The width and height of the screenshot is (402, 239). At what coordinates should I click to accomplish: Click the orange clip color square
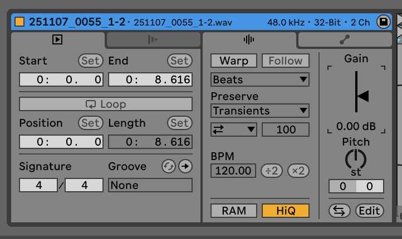click(x=19, y=22)
